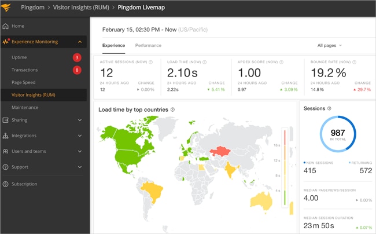Open Uptime in the sidebar
Viewport: 376px width, 234px height.
pyautogui.click(x=19, y=57)
